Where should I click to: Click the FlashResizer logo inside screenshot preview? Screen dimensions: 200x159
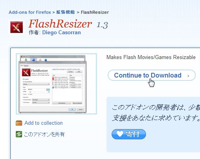26,72
